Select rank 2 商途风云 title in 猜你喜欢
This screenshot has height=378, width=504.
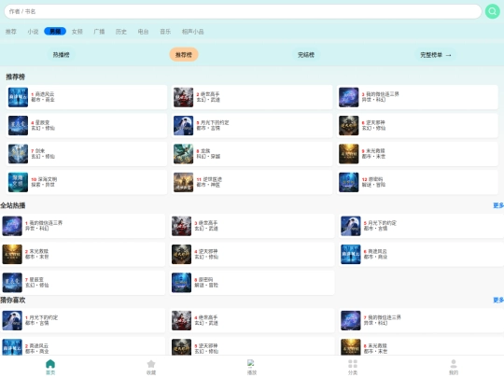pyautogui.click(x=38, y=346)
